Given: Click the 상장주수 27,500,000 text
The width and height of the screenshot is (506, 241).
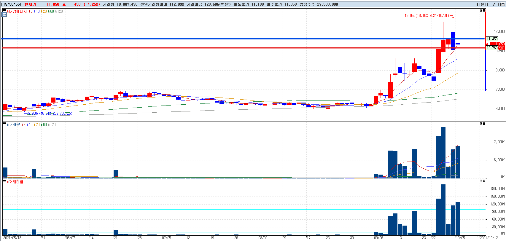Looking at the screenshot, I should 319,4.
